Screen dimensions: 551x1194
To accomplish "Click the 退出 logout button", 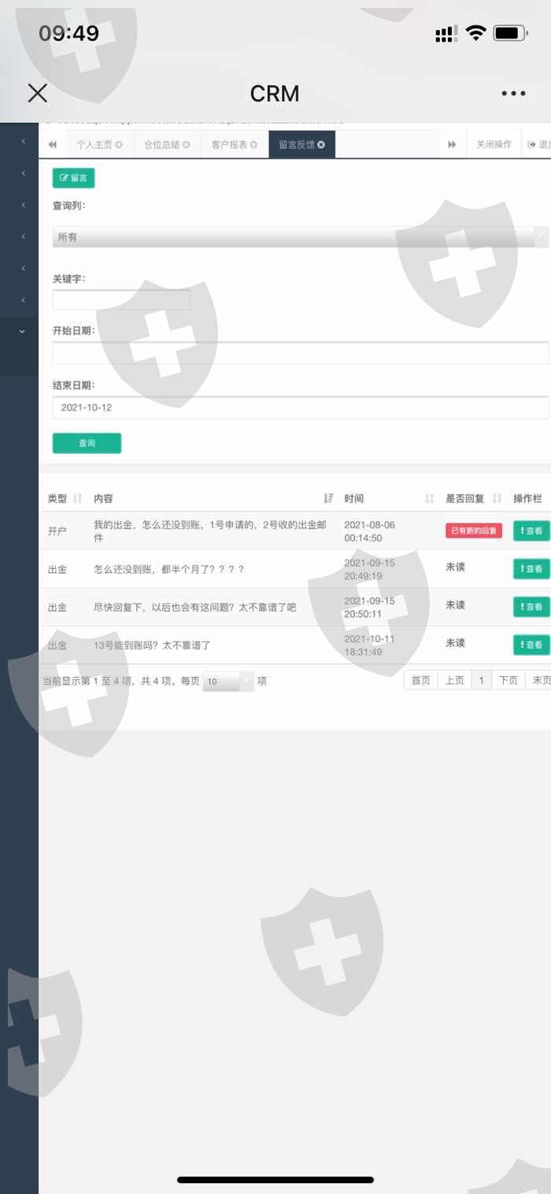I will 538,144.
